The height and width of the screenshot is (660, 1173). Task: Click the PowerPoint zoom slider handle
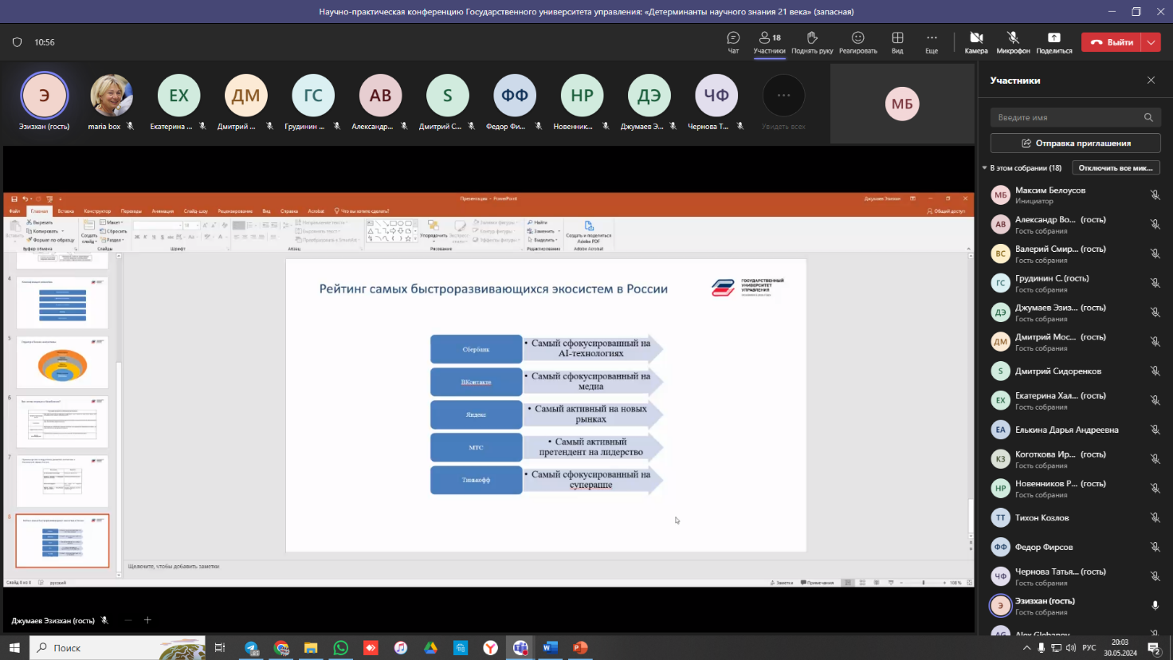(x=924, y=583)
